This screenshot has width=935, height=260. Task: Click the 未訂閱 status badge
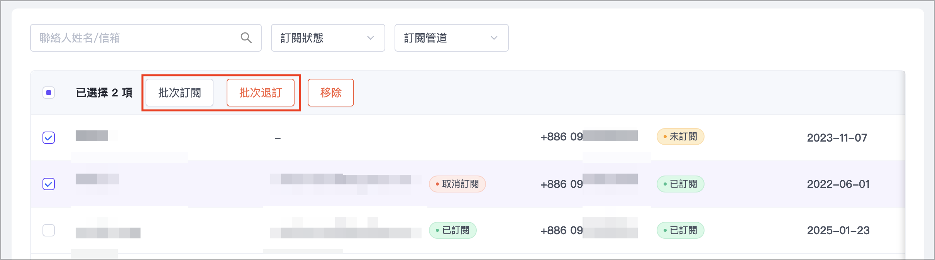tap(680, 137)
